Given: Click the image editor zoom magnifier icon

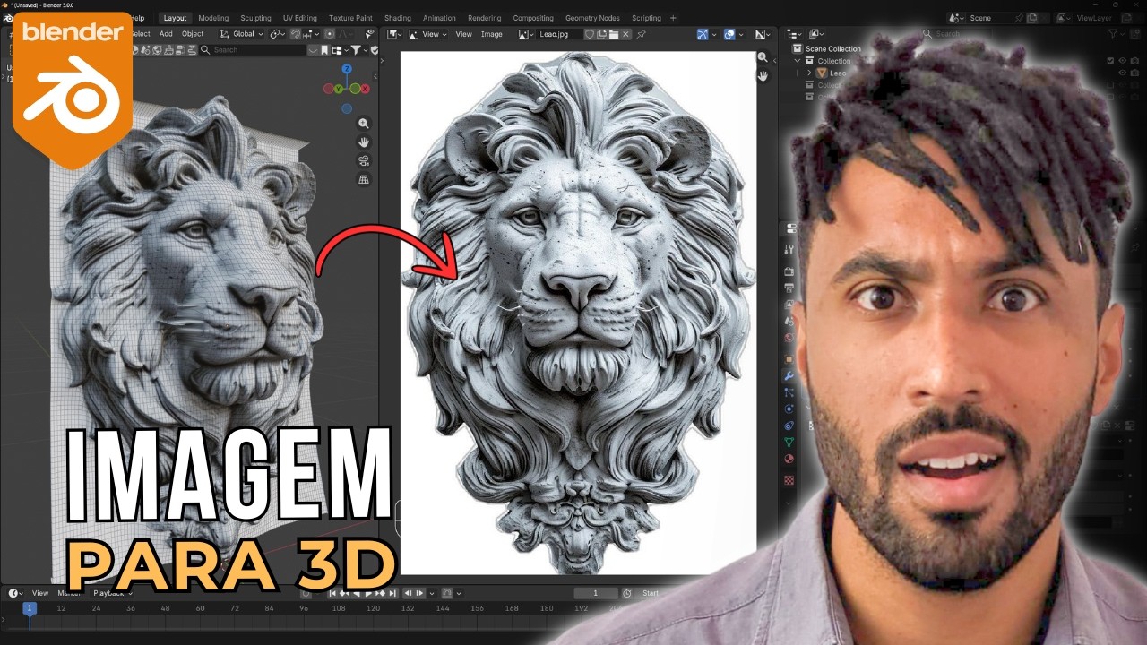Looking at the screenshot, I should point(763,57).
